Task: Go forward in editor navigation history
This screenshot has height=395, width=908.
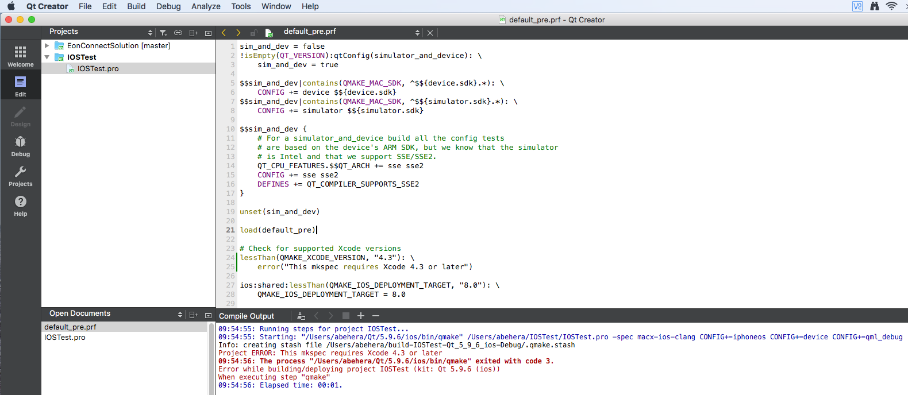Action: click(238, 33)
